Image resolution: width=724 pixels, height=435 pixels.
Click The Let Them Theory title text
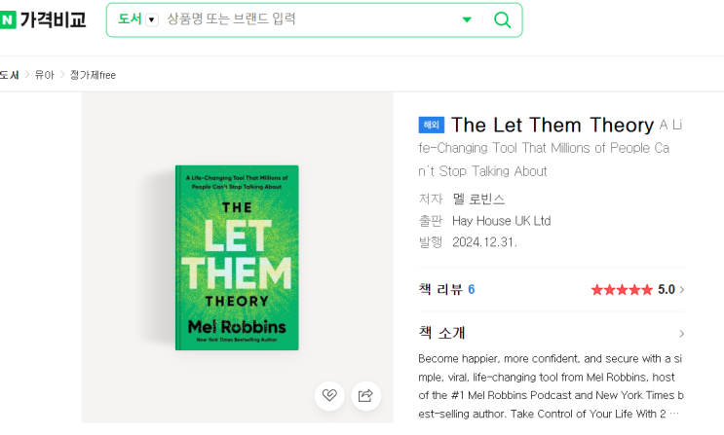click(552, 126)
